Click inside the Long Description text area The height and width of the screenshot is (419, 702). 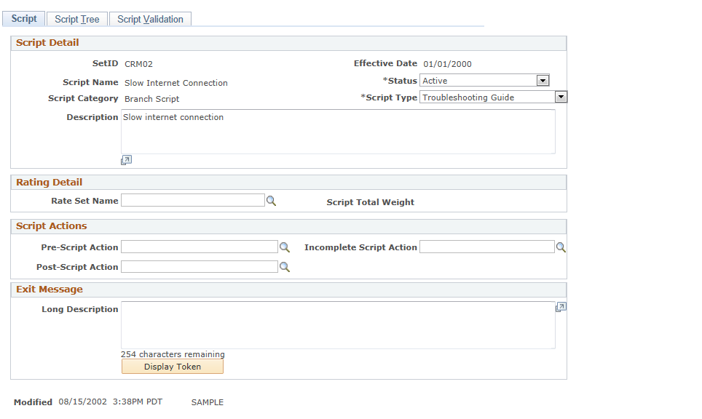(x=338, y=325)
